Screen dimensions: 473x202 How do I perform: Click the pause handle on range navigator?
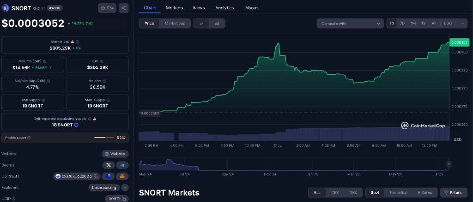tap(449, 164)
